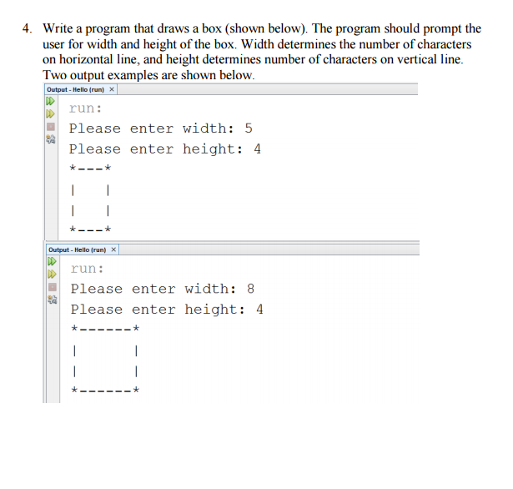This screenshot has height=489, width=513.
Task: Click the bottom row of the eight-wide box
Action: pos(105,390)
